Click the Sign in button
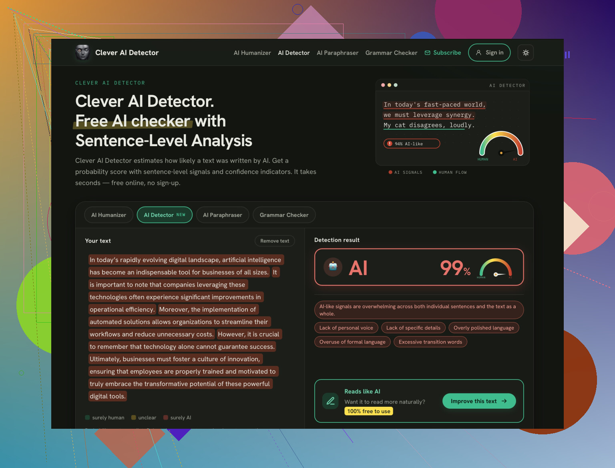The height and width of the screenshot is (468, 615). click(x=489, y=52)
